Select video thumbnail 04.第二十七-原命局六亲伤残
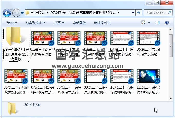 click(x=122, y=38)
